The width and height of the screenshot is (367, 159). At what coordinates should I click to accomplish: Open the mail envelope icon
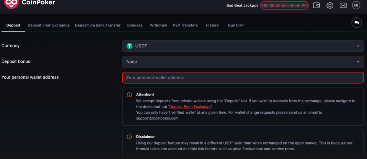(x=343, y=5)
